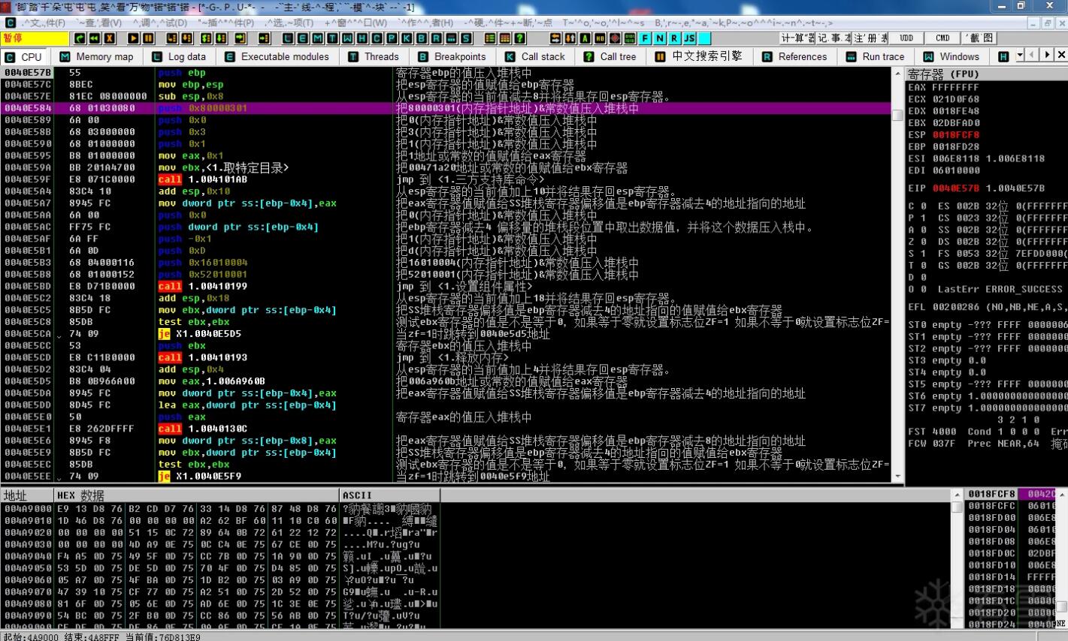Click the C (CPU) toolbar icon

pos(377,38)
